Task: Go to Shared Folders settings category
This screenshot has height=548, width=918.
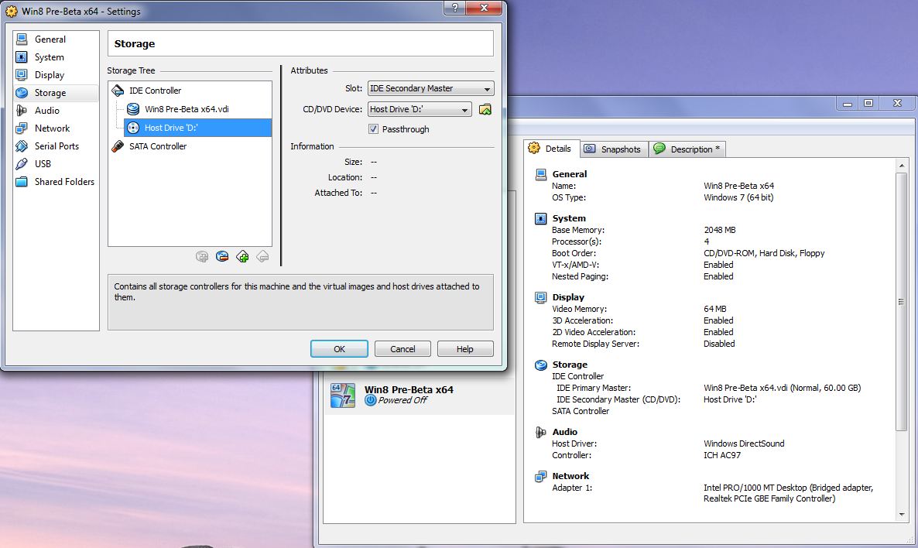Action: 64,182
